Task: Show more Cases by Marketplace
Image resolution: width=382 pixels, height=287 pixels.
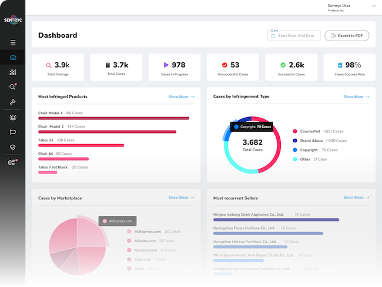Action: point(181,198)
